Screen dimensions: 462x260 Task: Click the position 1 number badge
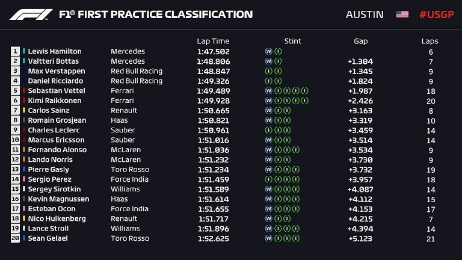pos(15,51)
